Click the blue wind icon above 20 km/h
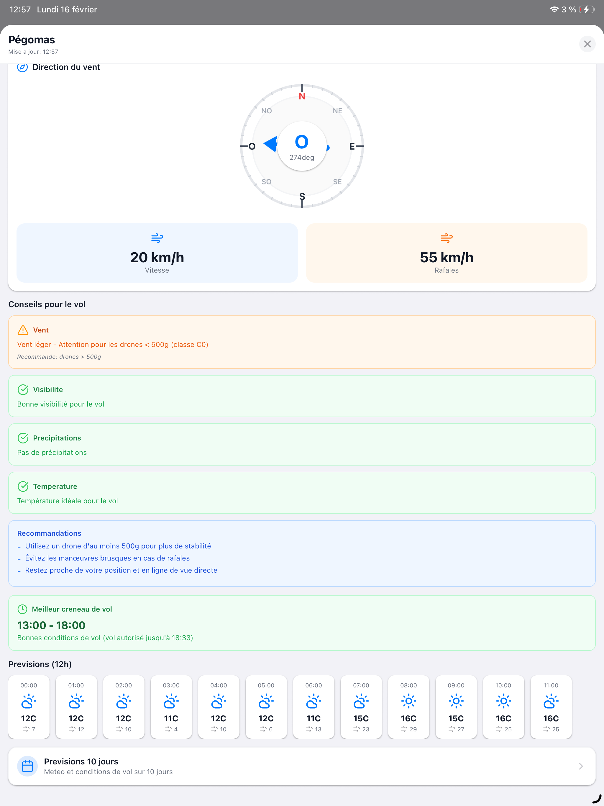The width and height of the screenshot is (604, 806). [157, 238]
